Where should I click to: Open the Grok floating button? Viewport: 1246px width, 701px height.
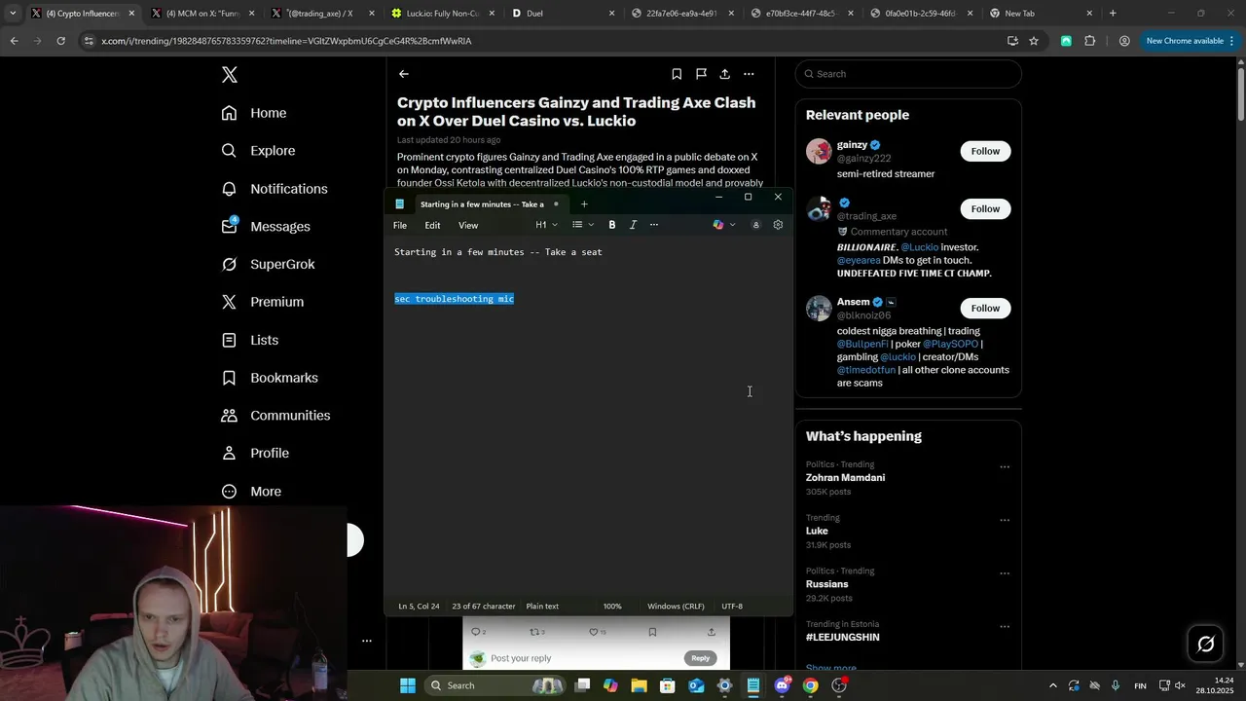[x=1205, y=645]
